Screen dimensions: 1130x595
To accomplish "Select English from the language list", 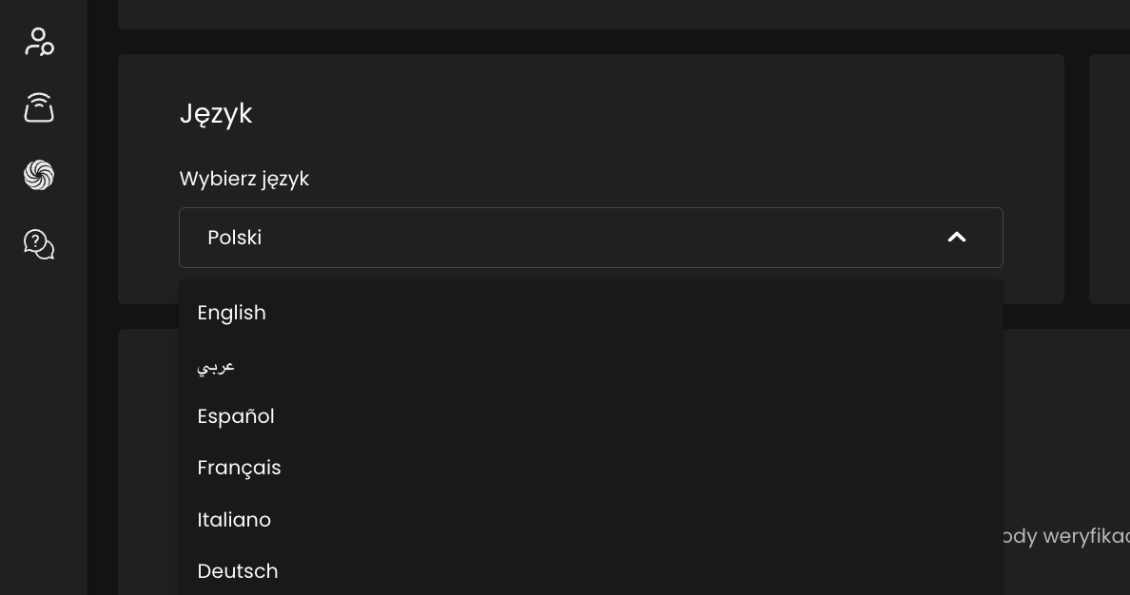I will (591, 313).
